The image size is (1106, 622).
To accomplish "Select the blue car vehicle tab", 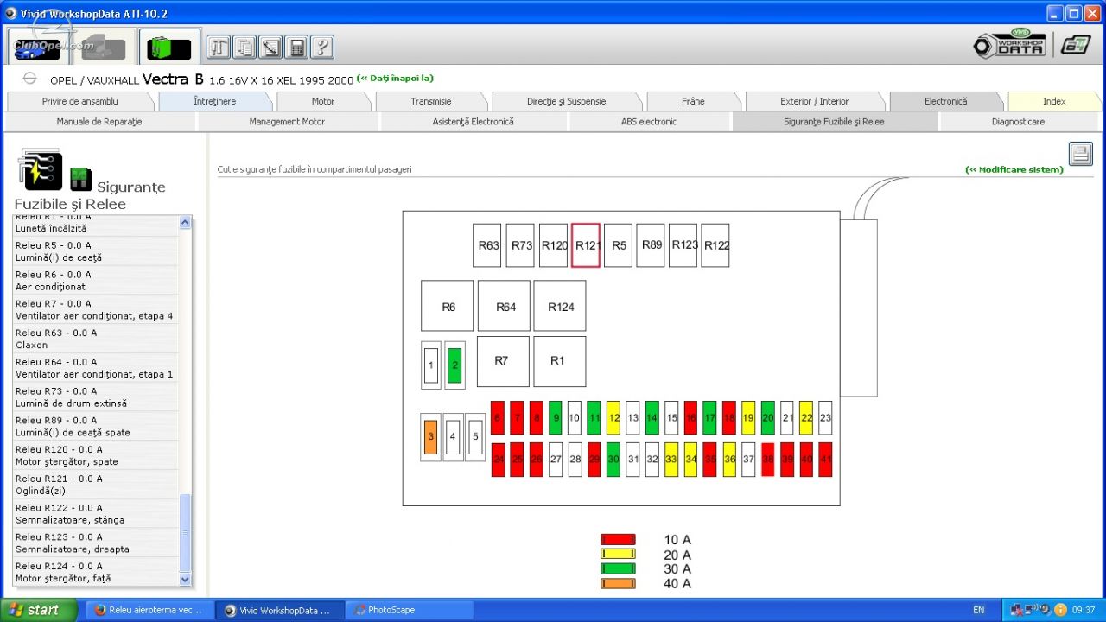I will tap(39, 47).
